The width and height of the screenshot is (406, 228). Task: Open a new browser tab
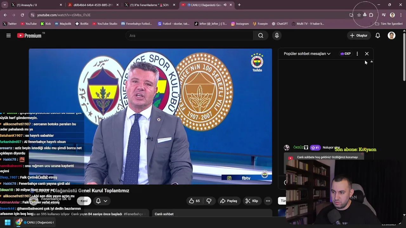point(239,5)
